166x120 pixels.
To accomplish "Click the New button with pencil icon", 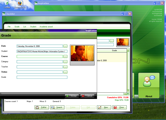I will point(104,107).
